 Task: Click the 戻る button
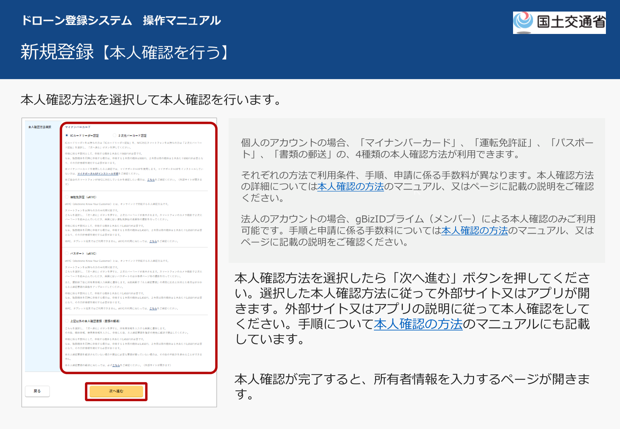coord(37,391)
